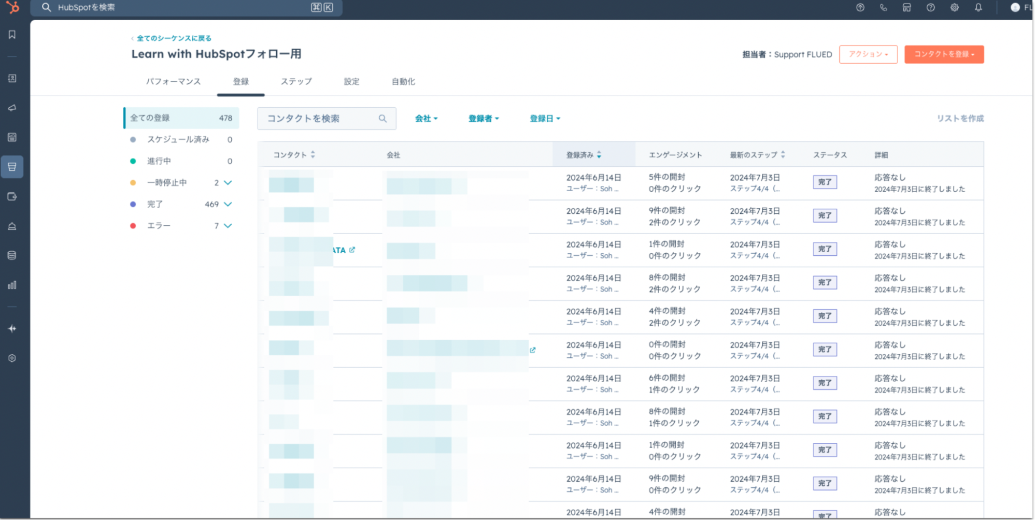Image resolution: width=1036 pixels, height=520 pixels.
Task: Open the settings gear icon
Action: pyautogui.click(x=954, y=7)
